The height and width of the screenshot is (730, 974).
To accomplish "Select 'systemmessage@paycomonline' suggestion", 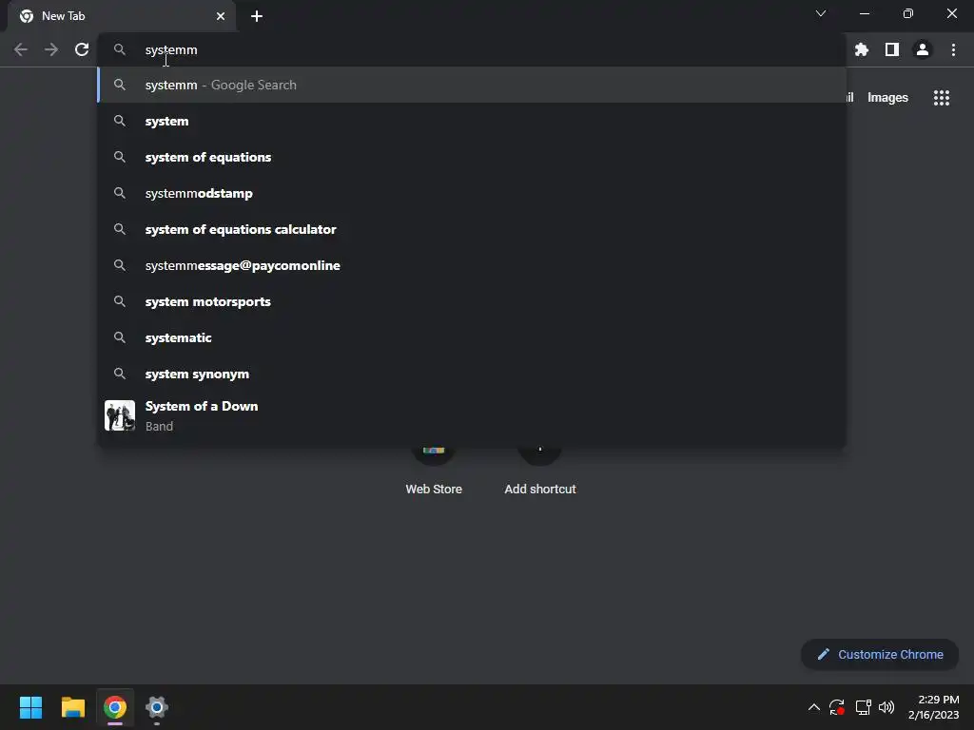I will (x=472, y=265).
